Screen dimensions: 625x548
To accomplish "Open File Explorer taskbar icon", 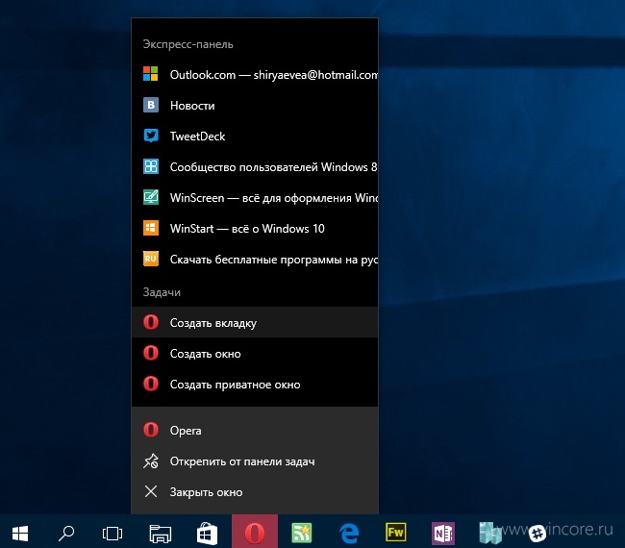I will point(161,534).
